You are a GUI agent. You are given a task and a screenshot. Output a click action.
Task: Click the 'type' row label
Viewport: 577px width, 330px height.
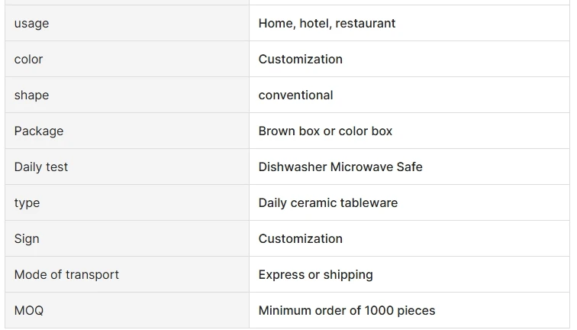point(27,203)
